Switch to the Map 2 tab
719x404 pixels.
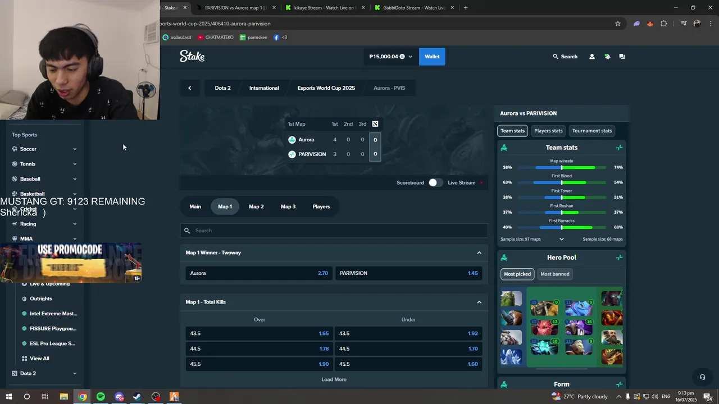(256, 206)
